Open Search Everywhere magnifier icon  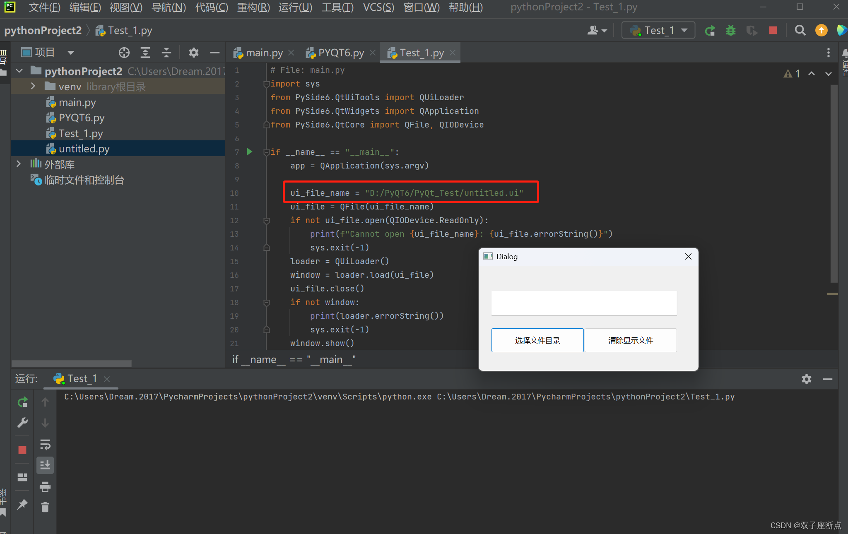[800, 31]
